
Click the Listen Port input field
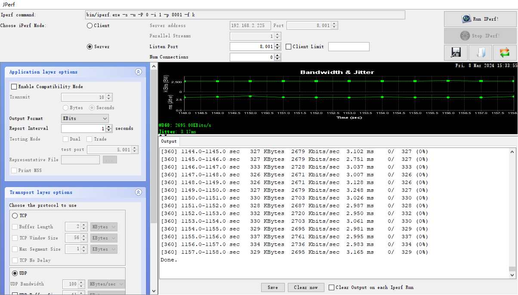(x=252, y=46)
